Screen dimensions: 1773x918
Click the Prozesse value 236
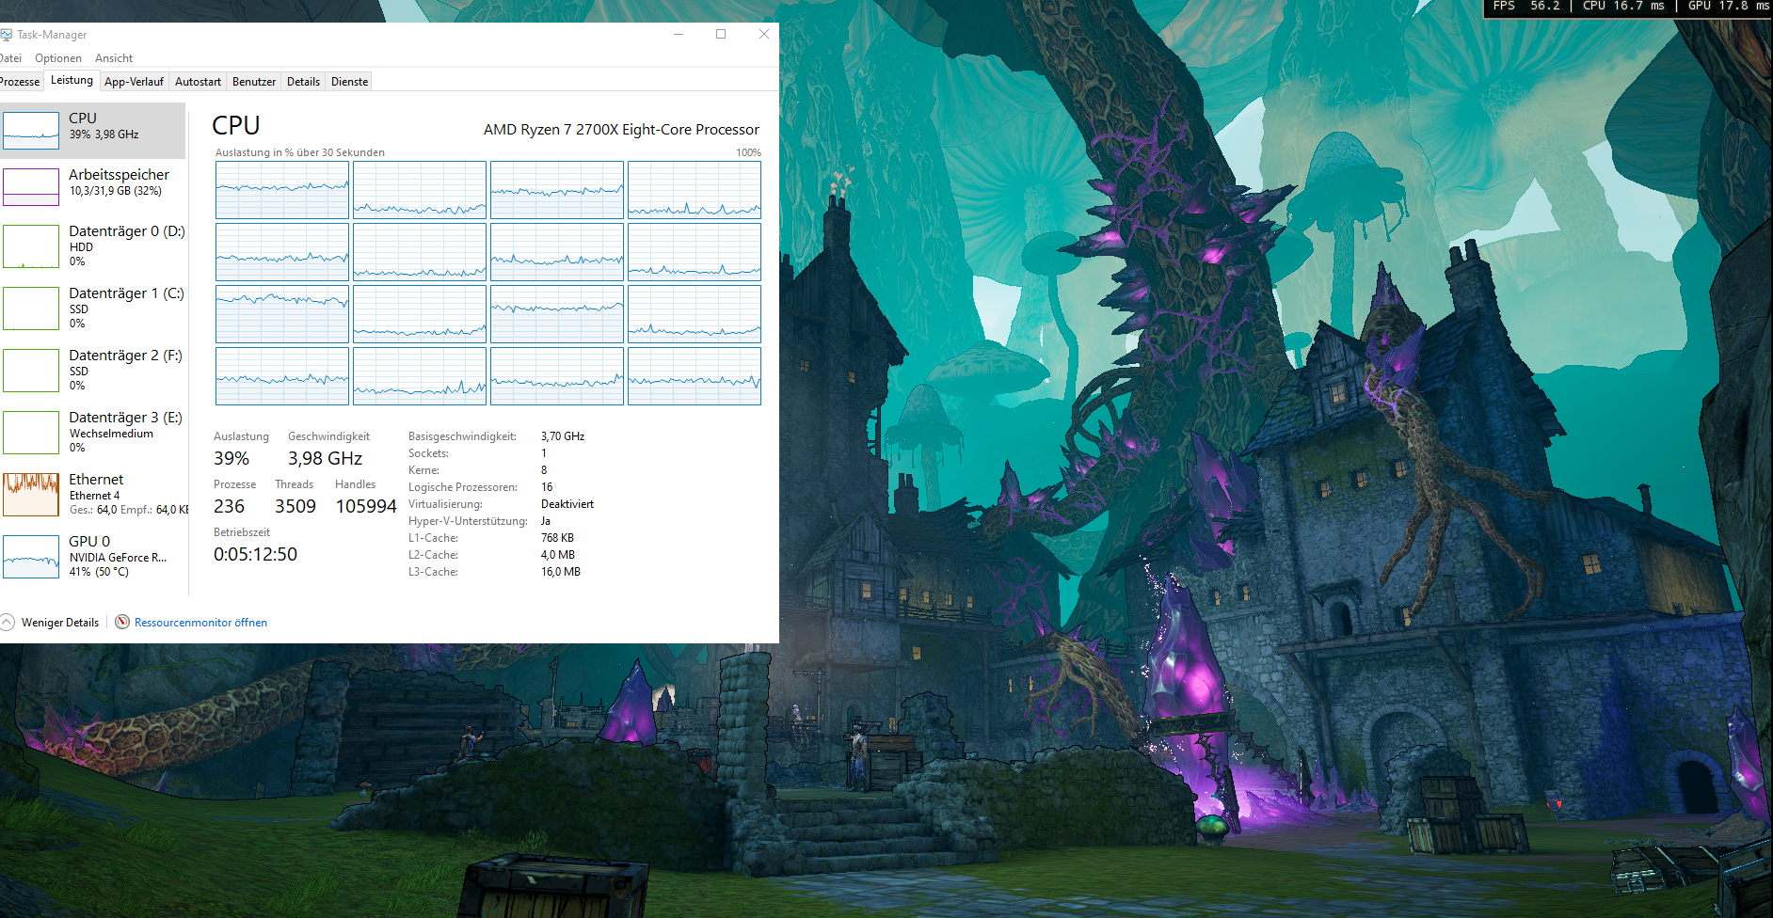pyautogui.click(x=229, y=506)
